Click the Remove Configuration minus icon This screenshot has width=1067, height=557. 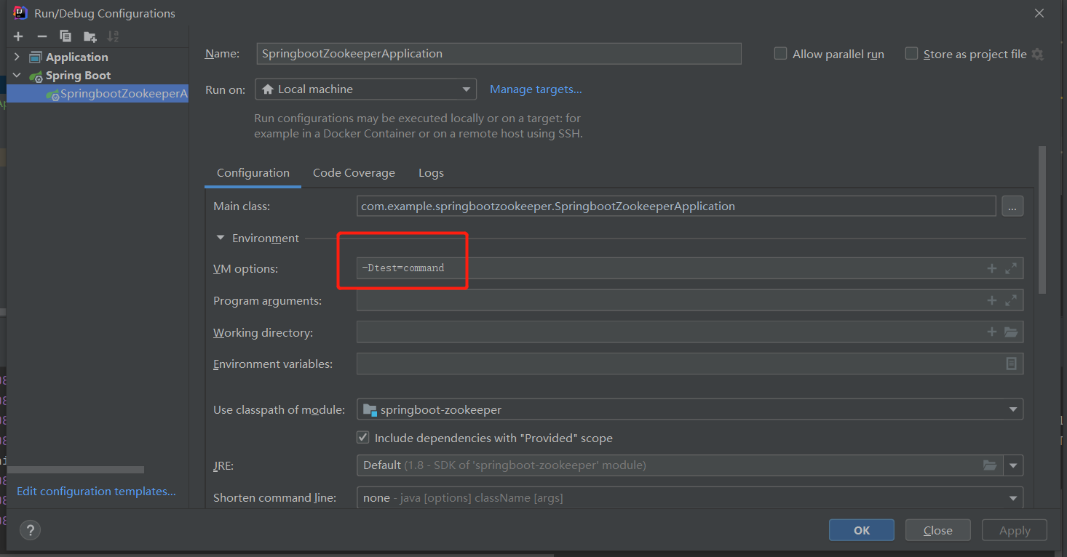(41, 36)
